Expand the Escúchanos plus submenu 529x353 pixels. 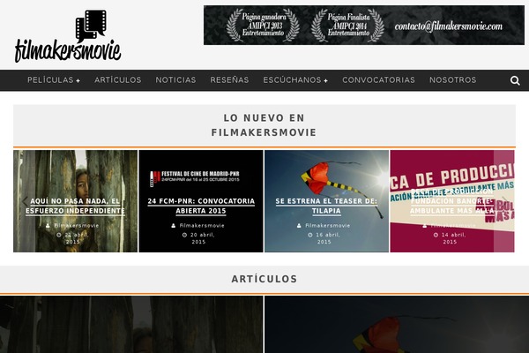point(325,80)
